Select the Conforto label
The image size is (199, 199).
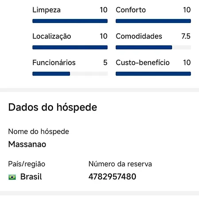pos(131,10)
